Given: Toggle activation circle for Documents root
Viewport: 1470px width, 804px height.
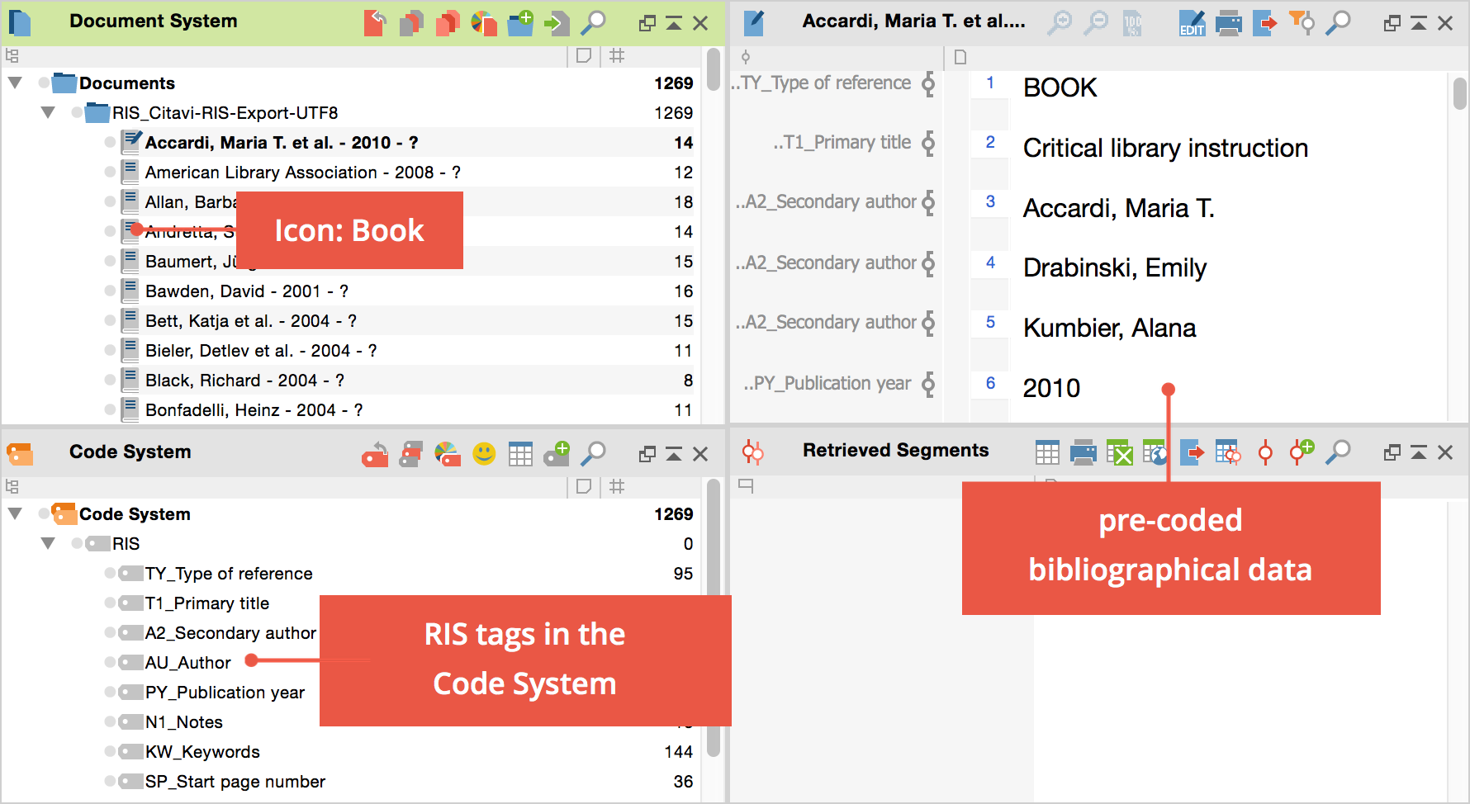Looking at the screenshot, I should [44, 83].
